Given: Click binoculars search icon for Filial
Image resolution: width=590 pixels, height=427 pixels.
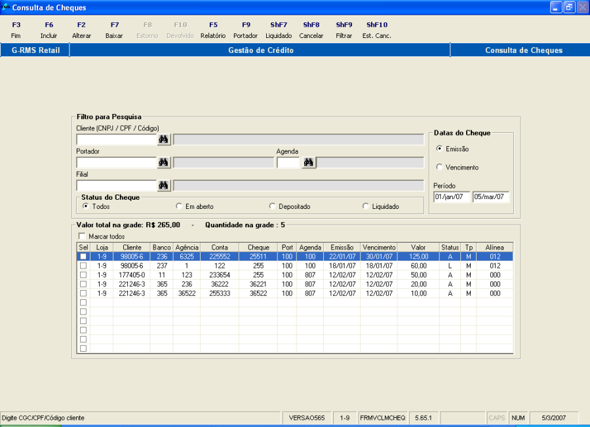Looking at the screenshot, I should [163, 185].
